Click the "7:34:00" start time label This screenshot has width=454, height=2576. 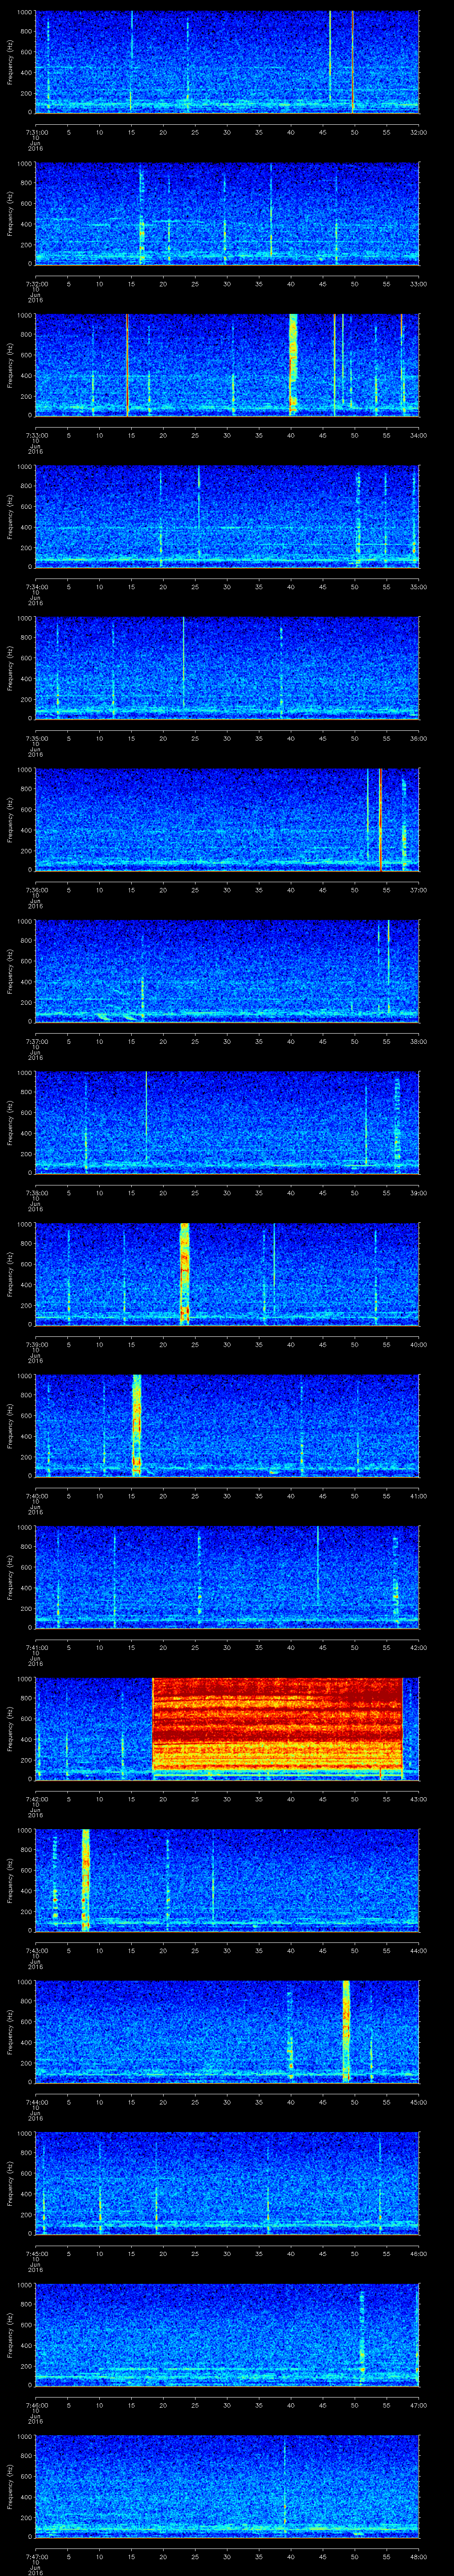tap(36, 586)
